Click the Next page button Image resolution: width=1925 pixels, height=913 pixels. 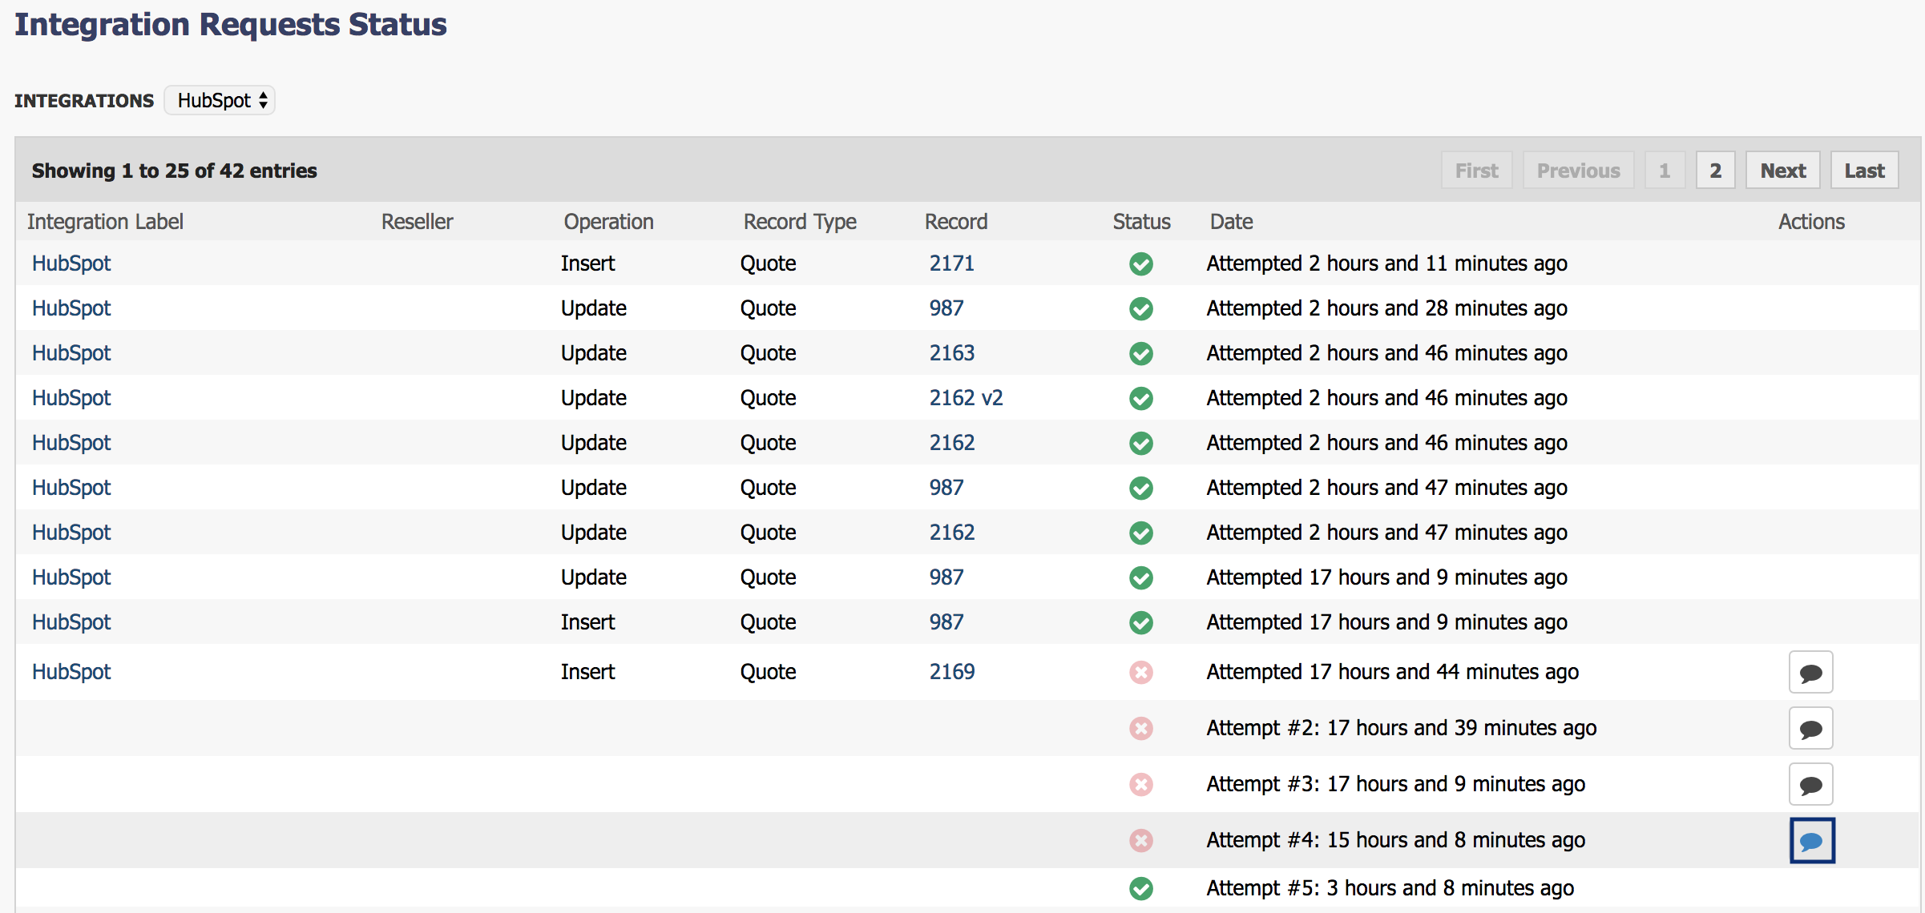click(x=1782, y=171)
